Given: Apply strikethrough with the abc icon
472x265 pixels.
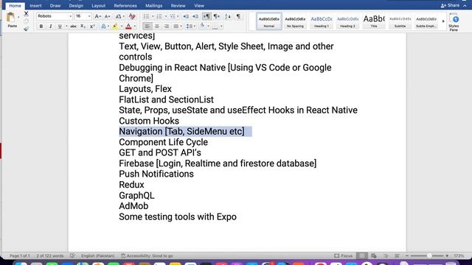Looking at the screenshot, I should [x=73, y=26].
